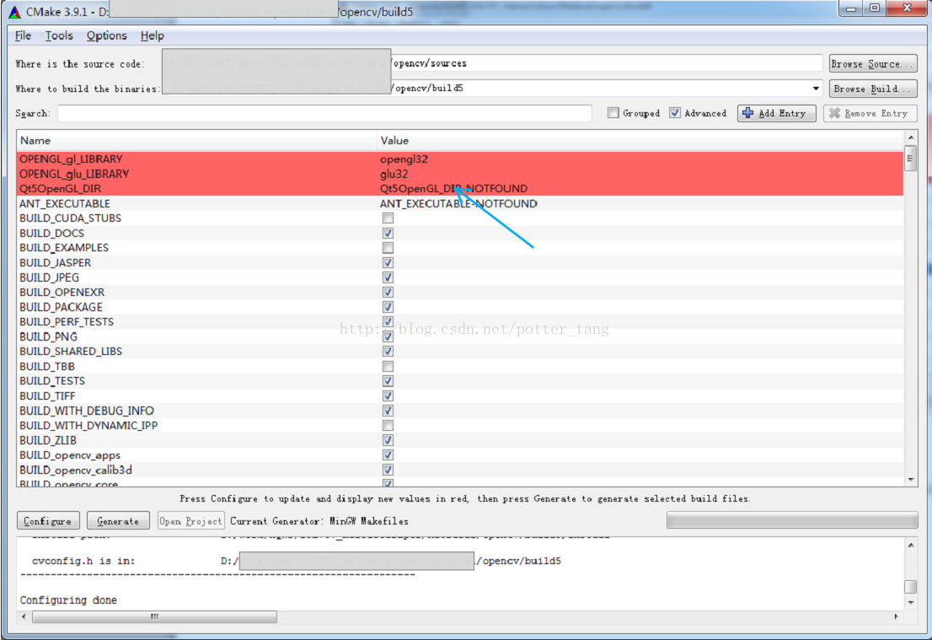The height and width of the screenshot is (640, 932).
Task: Toggle the Advanced checkbox
Action: point(675,113)
